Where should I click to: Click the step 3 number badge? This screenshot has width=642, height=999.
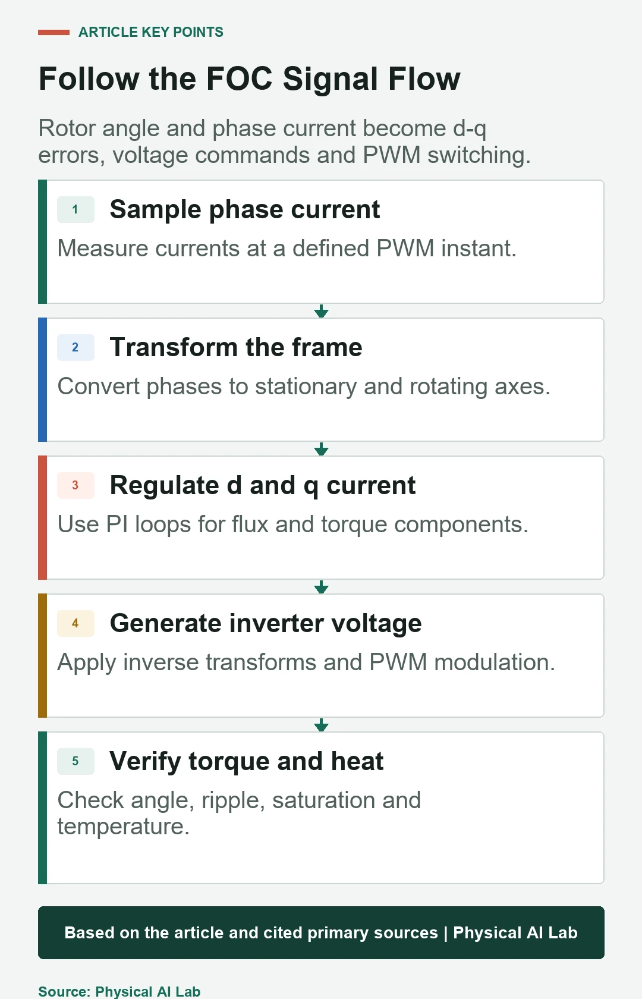coord(75,485)
